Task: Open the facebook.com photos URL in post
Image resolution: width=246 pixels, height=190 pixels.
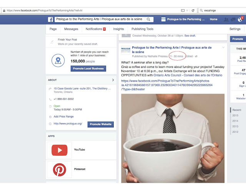Action: pyautogui.click(x=167, y=85)
